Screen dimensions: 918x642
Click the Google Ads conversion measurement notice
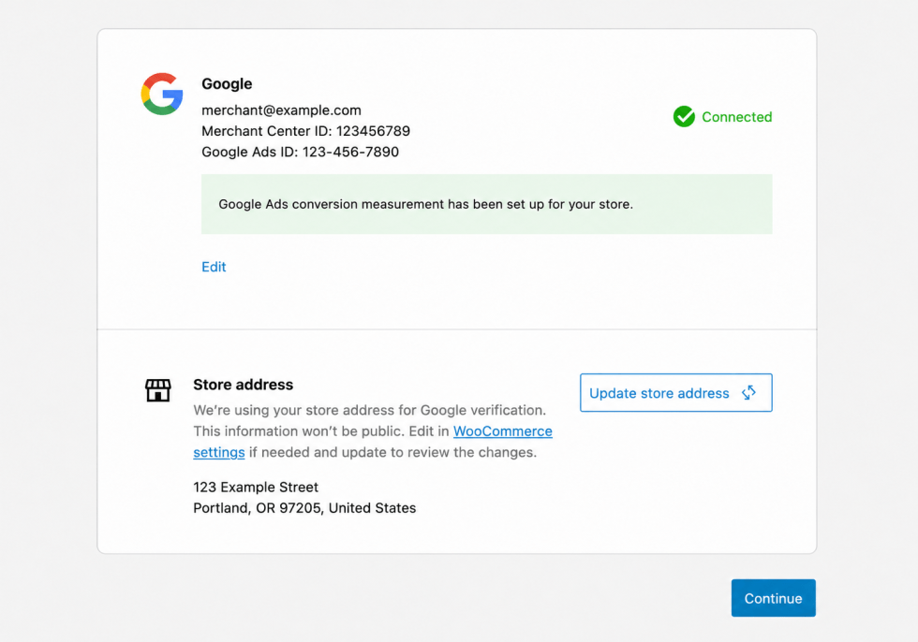click(x=486, y=204)
